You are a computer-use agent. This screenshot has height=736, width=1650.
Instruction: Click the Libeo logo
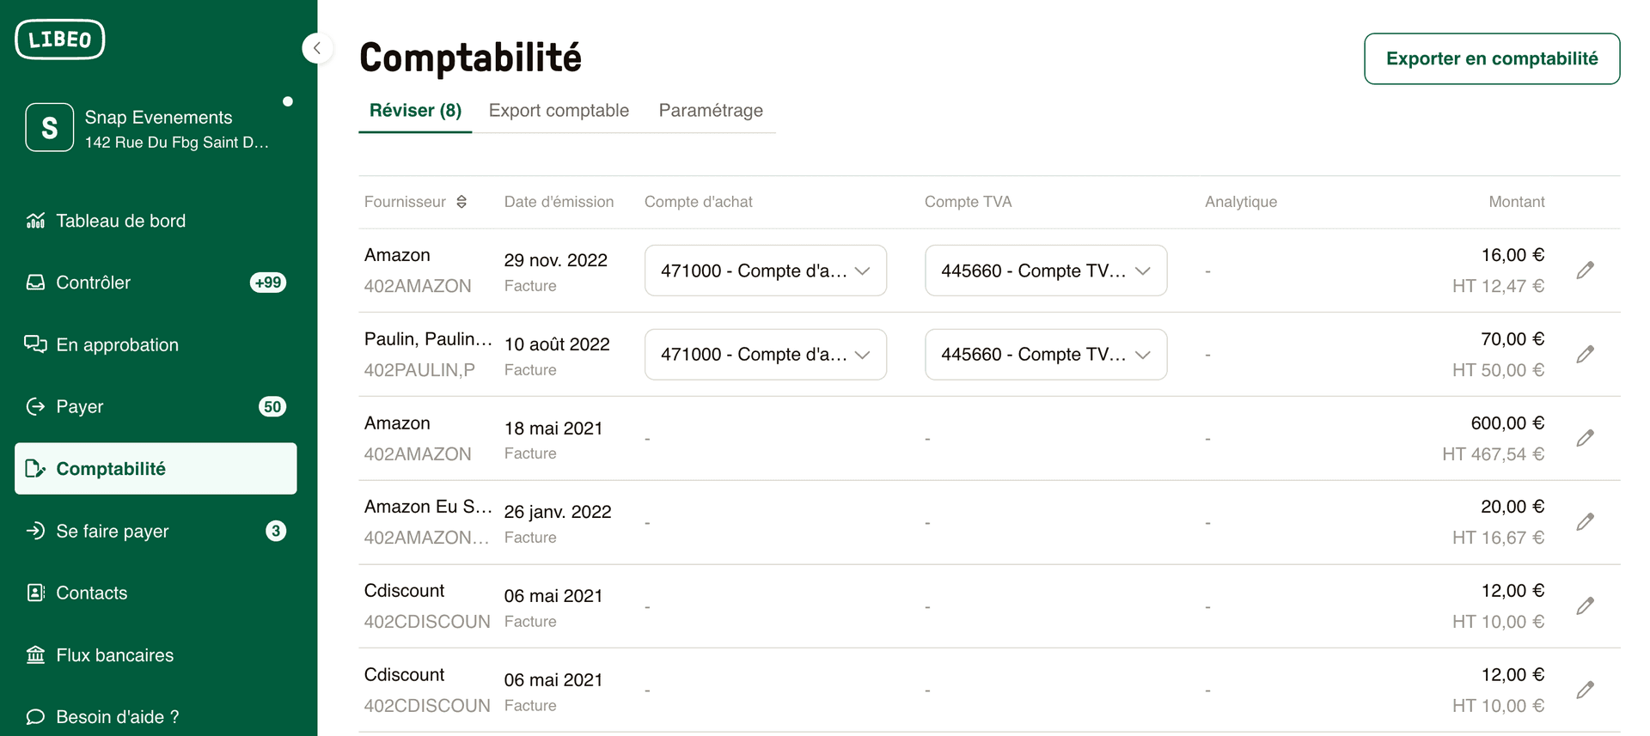coord(59,39)
